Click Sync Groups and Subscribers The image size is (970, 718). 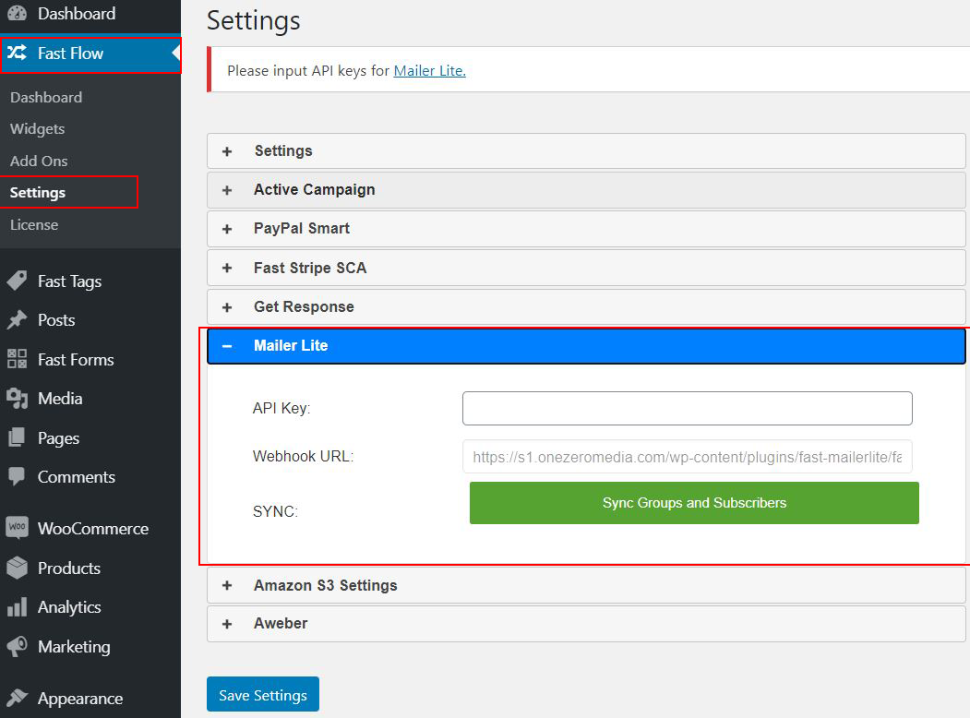pyautogui.click(x=694, y=503)
